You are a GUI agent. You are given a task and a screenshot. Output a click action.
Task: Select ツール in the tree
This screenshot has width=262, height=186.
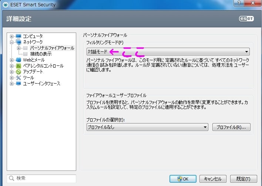(28, 78)
